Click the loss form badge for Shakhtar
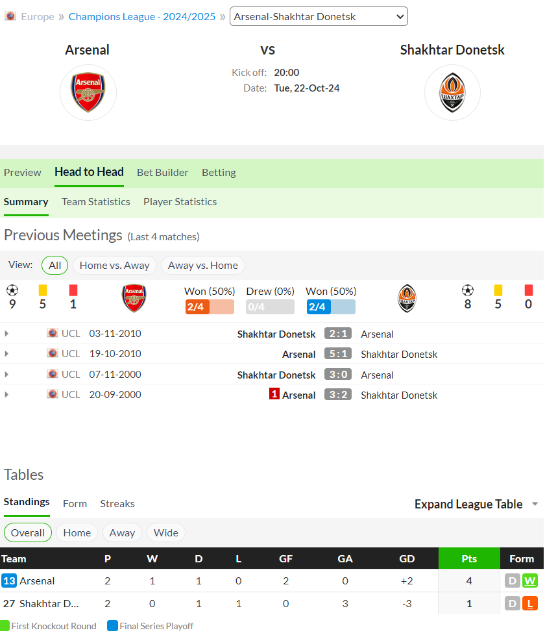The image size is (545, 637). tap(529, 604)
